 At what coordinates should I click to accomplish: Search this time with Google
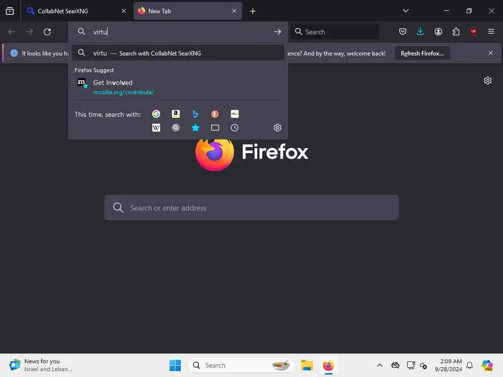(156, 114)
